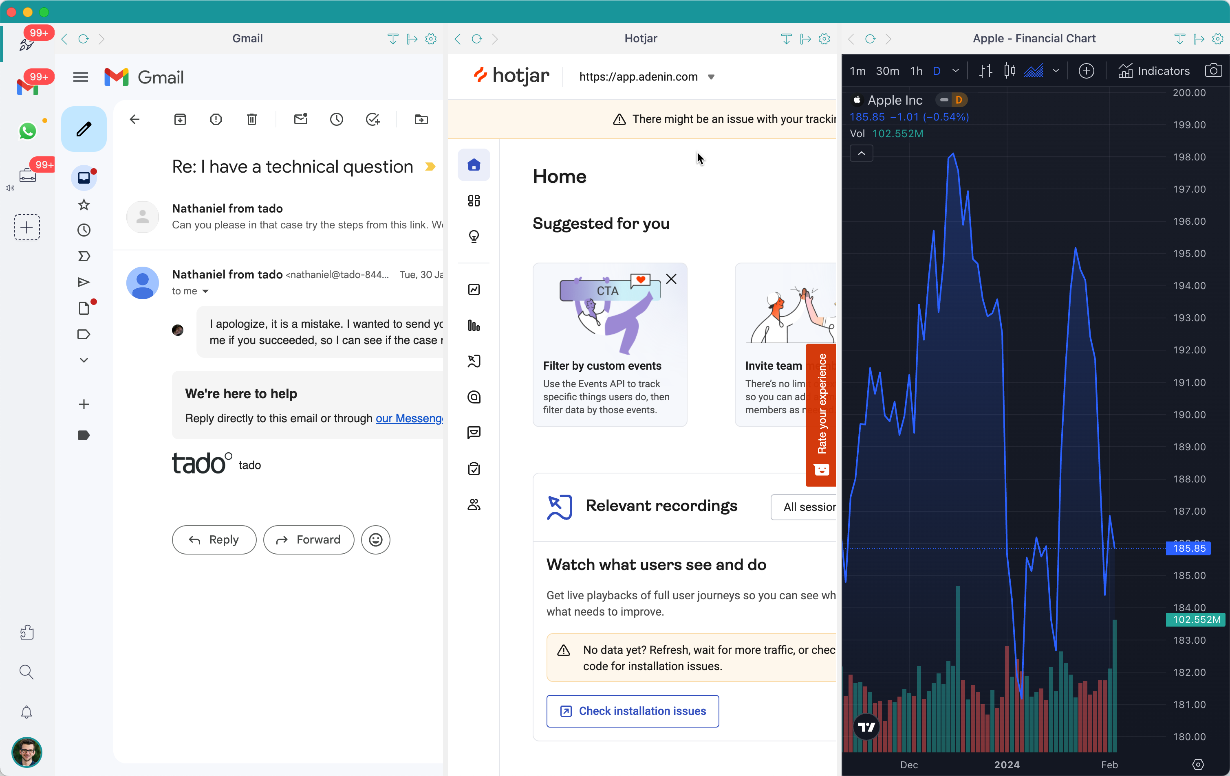The width and height of the screenshot is (1230, 776).
Task: Open search in app sidebar
Action: pos(26,672)
